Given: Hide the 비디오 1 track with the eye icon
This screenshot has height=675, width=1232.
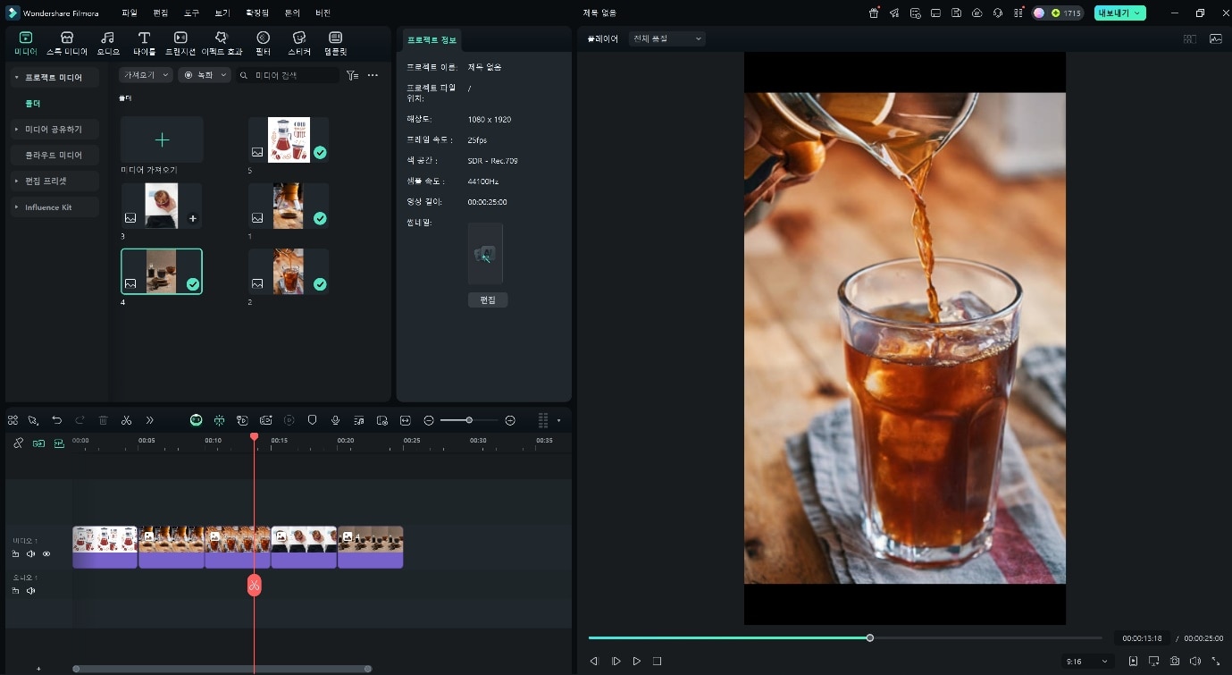Looking at the screenshot, I should pos(46,554).
